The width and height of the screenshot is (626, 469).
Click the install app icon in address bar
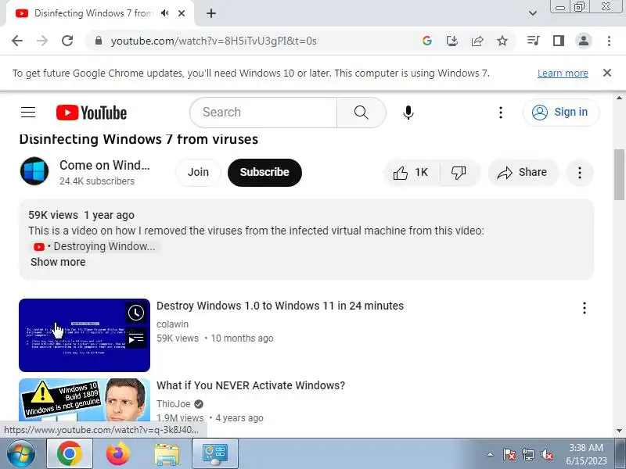(x=452, y=41)
